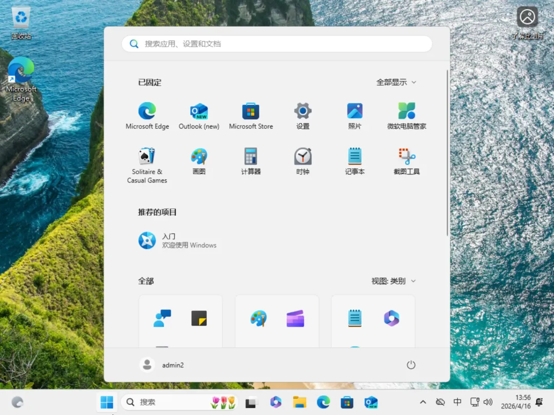554x415 pixels.
Task: Open Solitaire & Casual Games
Action: click(x=147, y=165)
